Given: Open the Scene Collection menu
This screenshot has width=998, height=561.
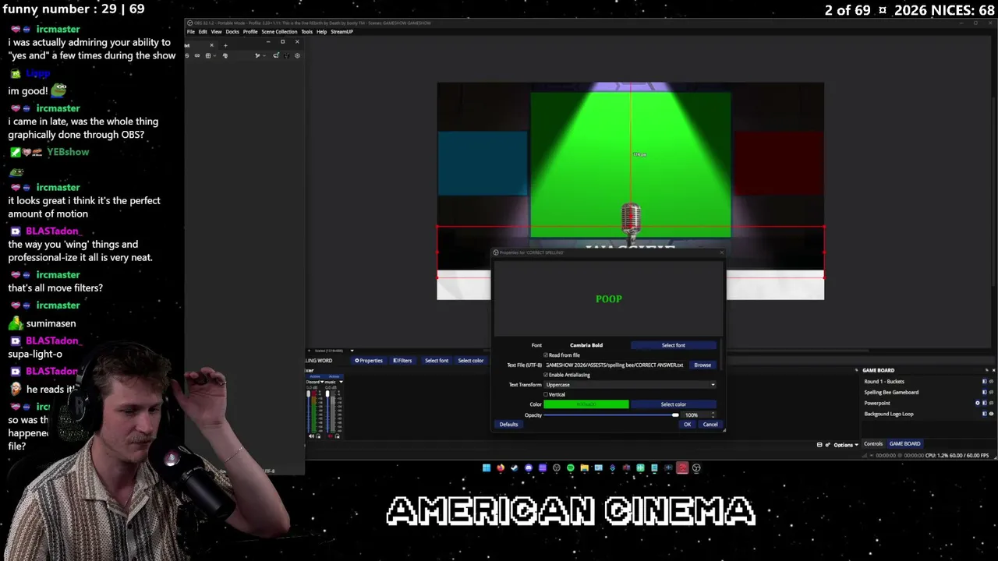Looking at the screenshot, I should click(279, 32).
